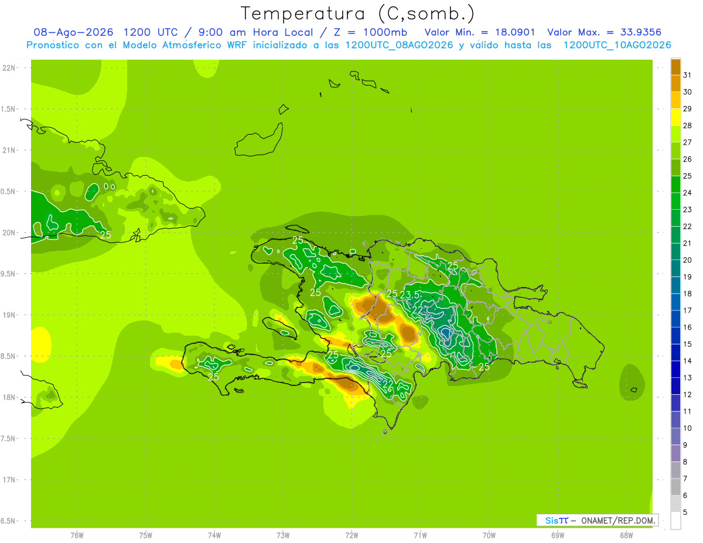Click latitude axis label "0.5N"
The height and width of the screenshot is (543, 703).
click(x=9, y=192)
